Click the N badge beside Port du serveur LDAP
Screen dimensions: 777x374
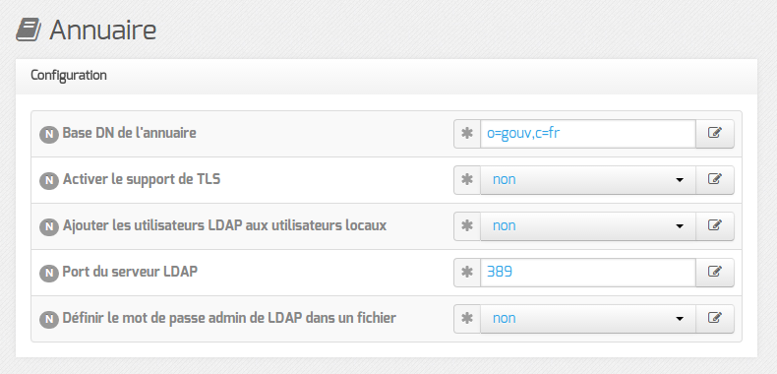click(49, 273)
